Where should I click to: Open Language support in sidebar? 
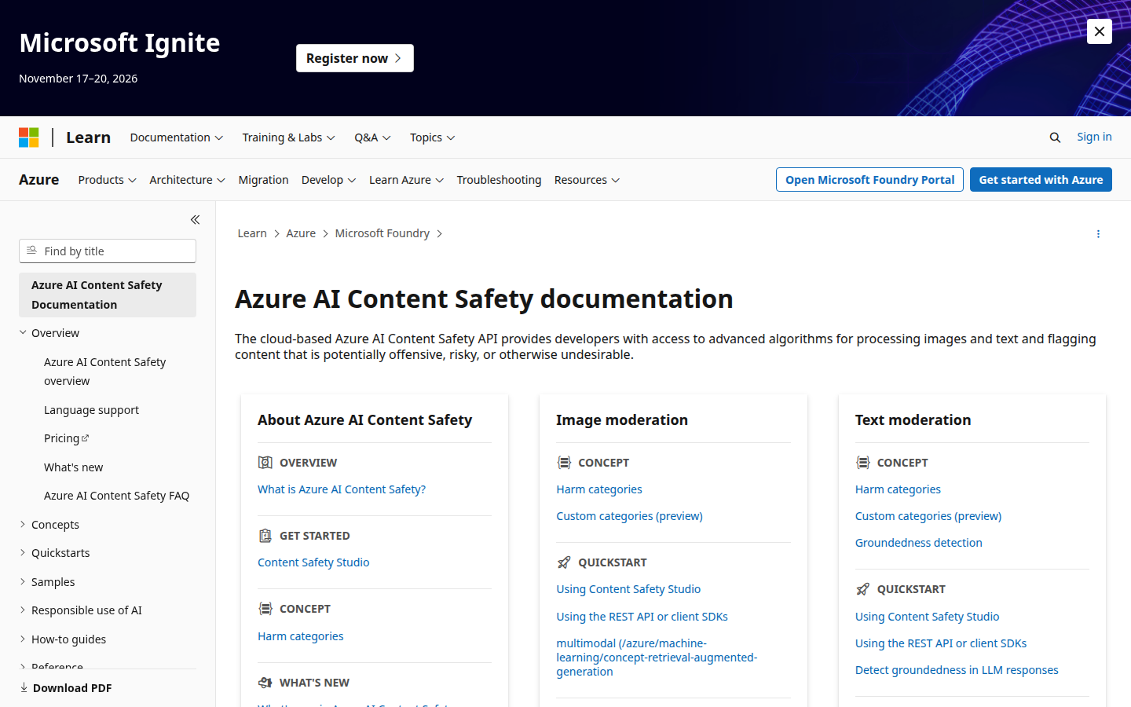click(91, 410)
